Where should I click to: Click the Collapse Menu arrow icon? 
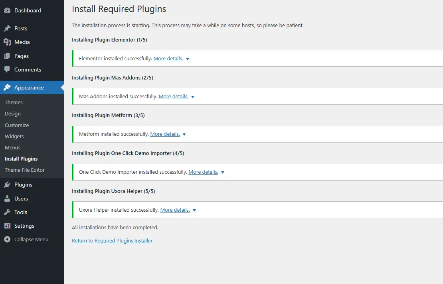(7, 240)
